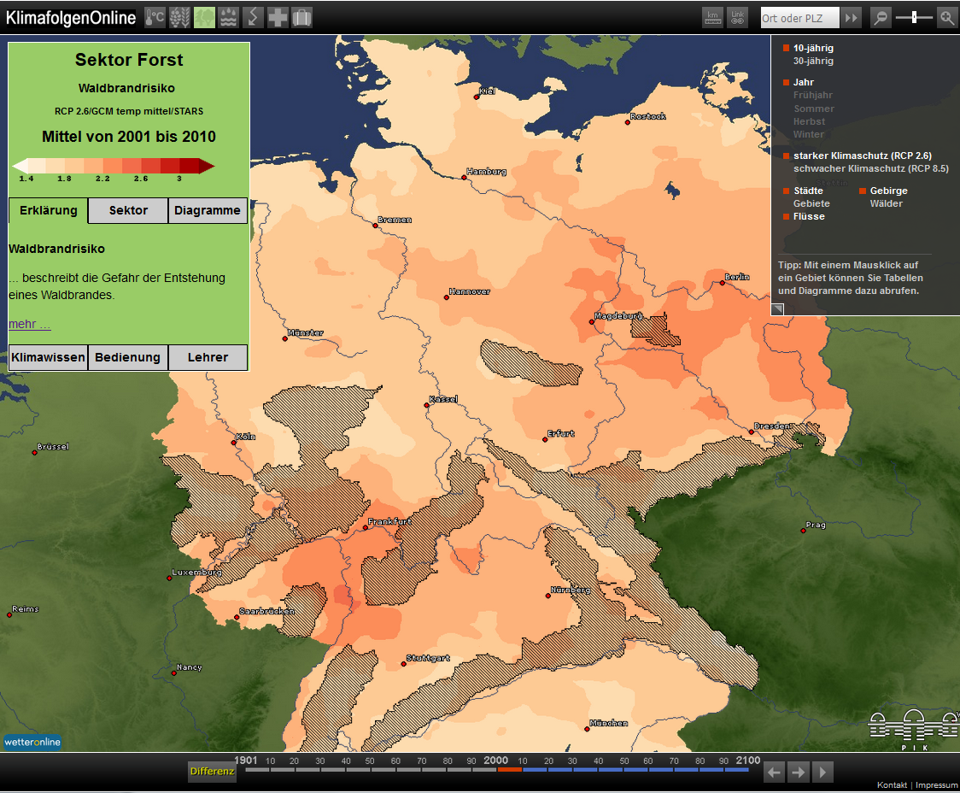The height and width of the screenshot is (793, 960).
Task: Activate the km distance ruler tool
Action: point(712,17)
